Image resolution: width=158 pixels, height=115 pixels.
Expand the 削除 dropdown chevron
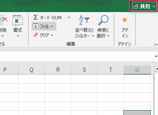(x=2, y=36)
